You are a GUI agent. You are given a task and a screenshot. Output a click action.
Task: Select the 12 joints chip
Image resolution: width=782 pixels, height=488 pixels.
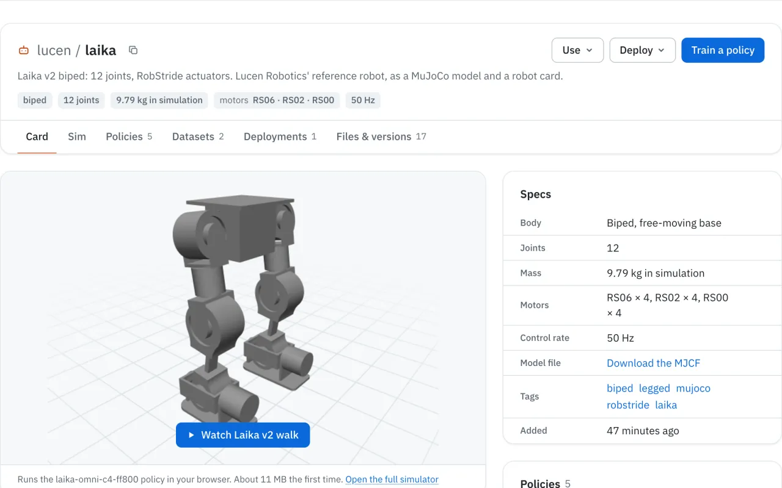click(x=81, y=100)
